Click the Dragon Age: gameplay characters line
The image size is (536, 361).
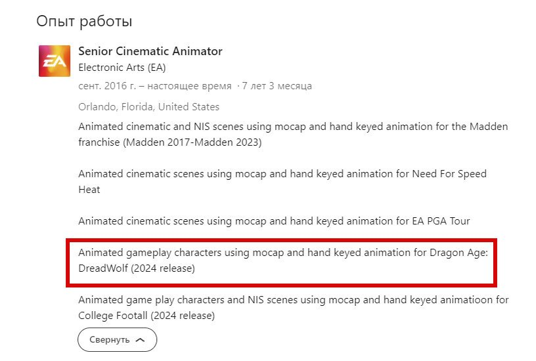pyautogui.click(x=283, y=253)
